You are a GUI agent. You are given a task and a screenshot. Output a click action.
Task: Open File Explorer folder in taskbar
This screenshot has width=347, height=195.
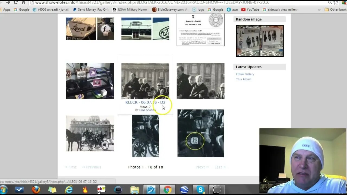coord(134,190)
